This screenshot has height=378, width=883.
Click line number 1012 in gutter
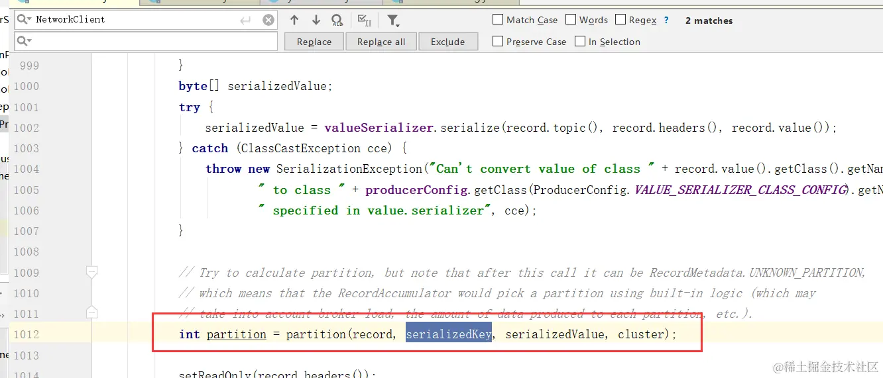pyautogui.click(x=27, y=334)
